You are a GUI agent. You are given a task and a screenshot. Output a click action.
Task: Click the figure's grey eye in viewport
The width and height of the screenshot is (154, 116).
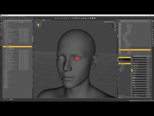[x=61, y=58]
